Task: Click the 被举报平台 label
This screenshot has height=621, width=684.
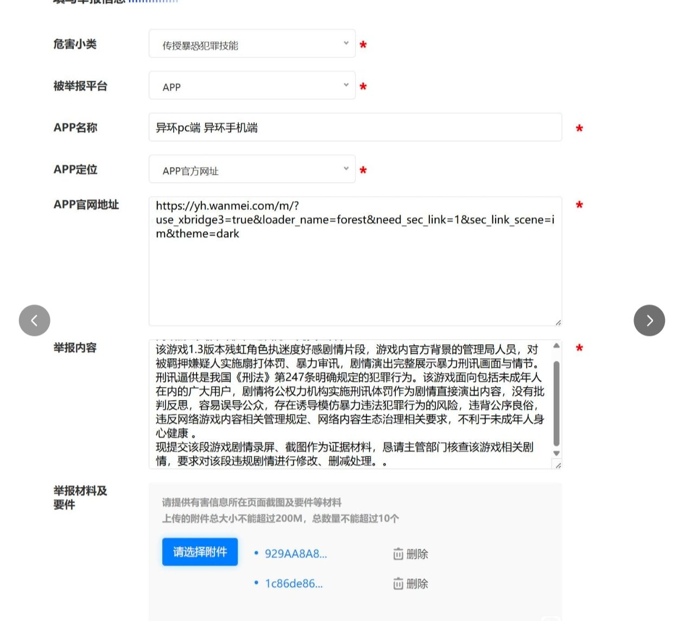Action: pyautogui.click(x=80, y=86)
